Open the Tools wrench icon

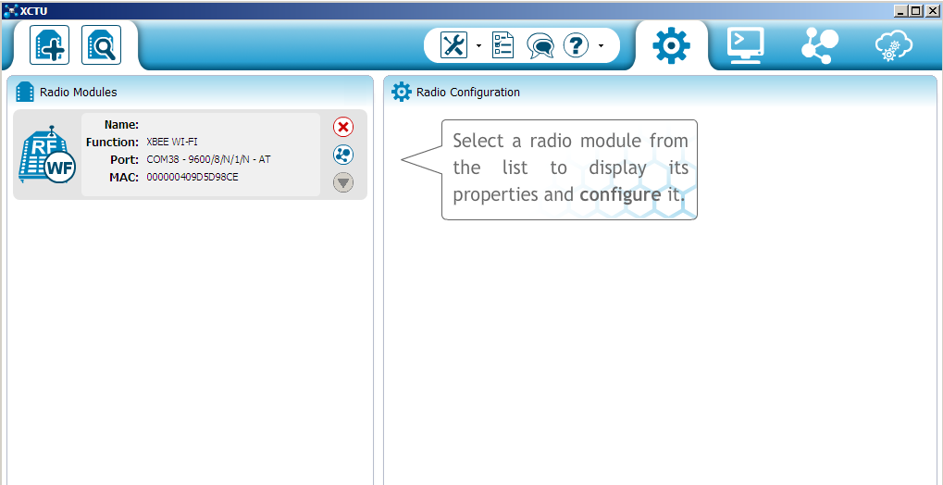pyautogui.click(x=454, y=45)
